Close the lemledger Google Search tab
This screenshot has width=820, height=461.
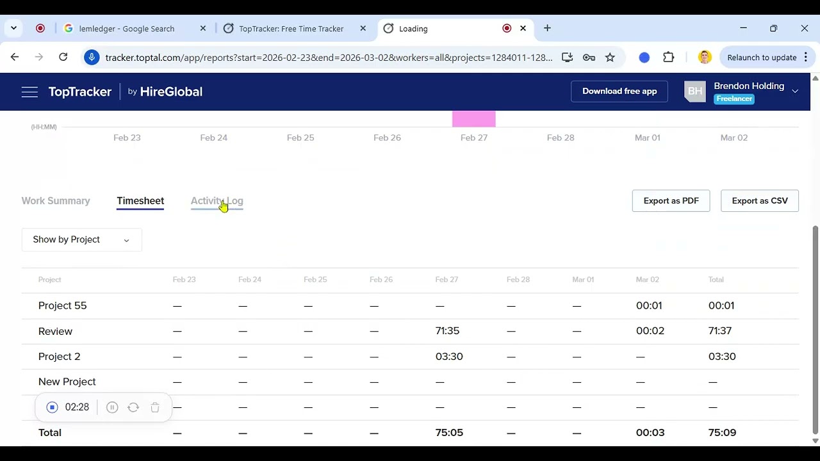click(x=203, y=28)
